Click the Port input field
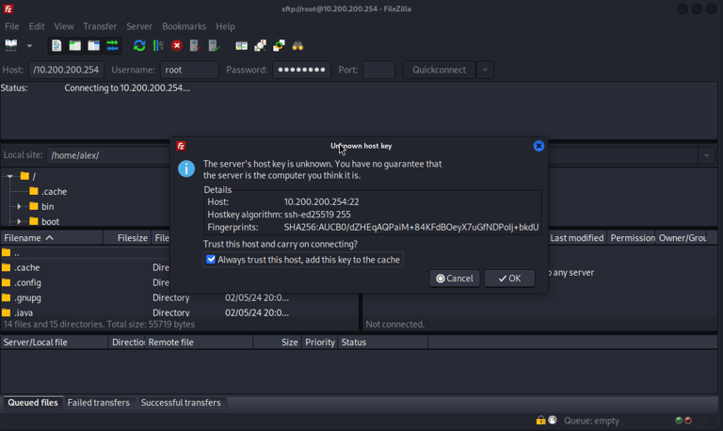 coord(379,70)
